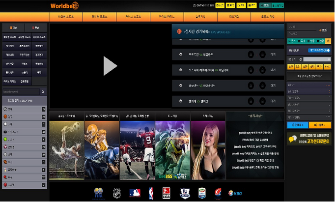
Task: Click the blue button at the bottom of the bet slip
Action: 298,125
